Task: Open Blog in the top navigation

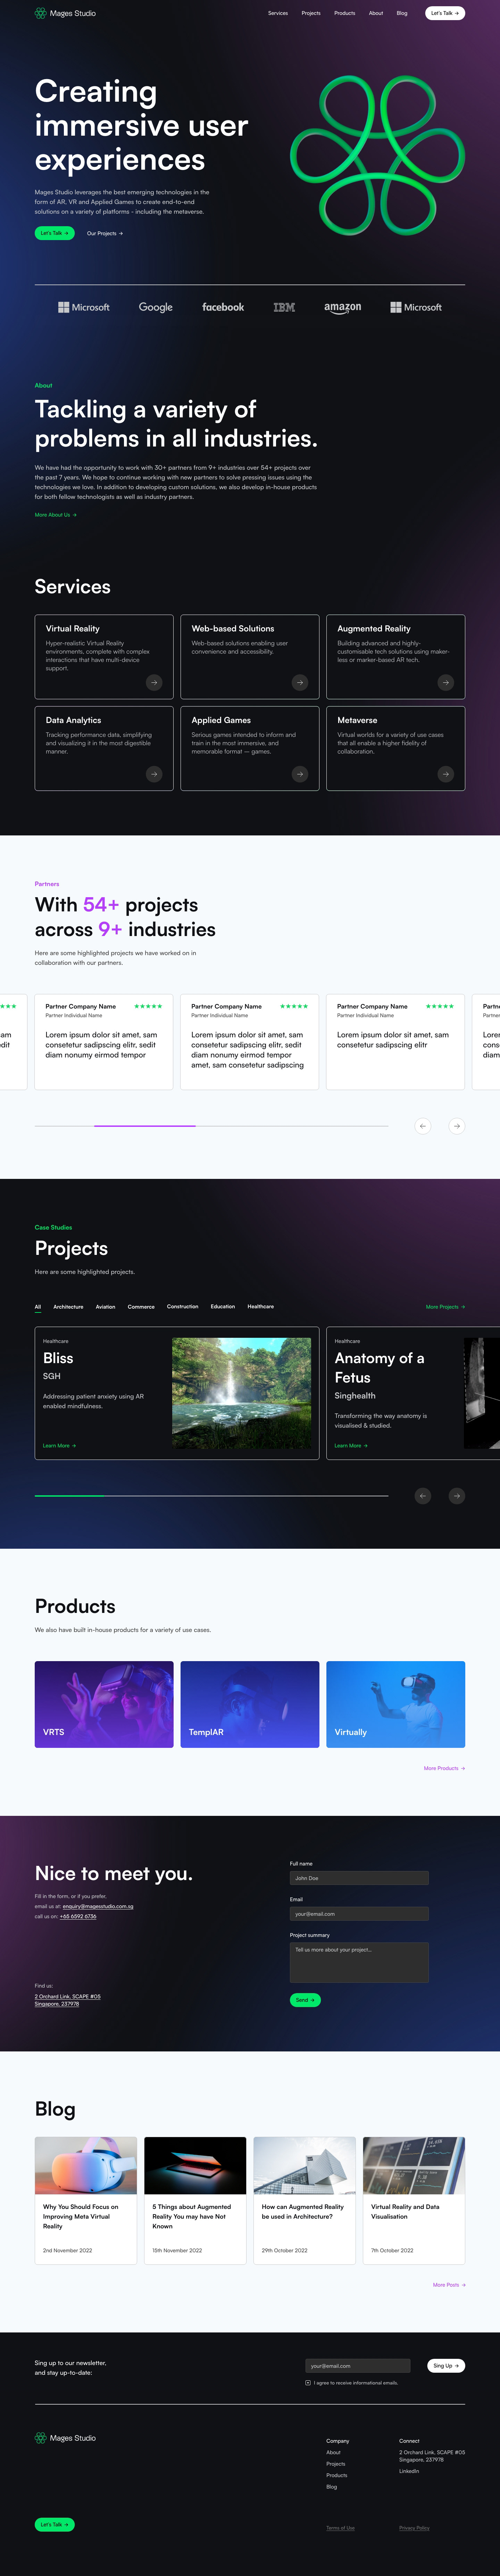Action: point(402,13)
